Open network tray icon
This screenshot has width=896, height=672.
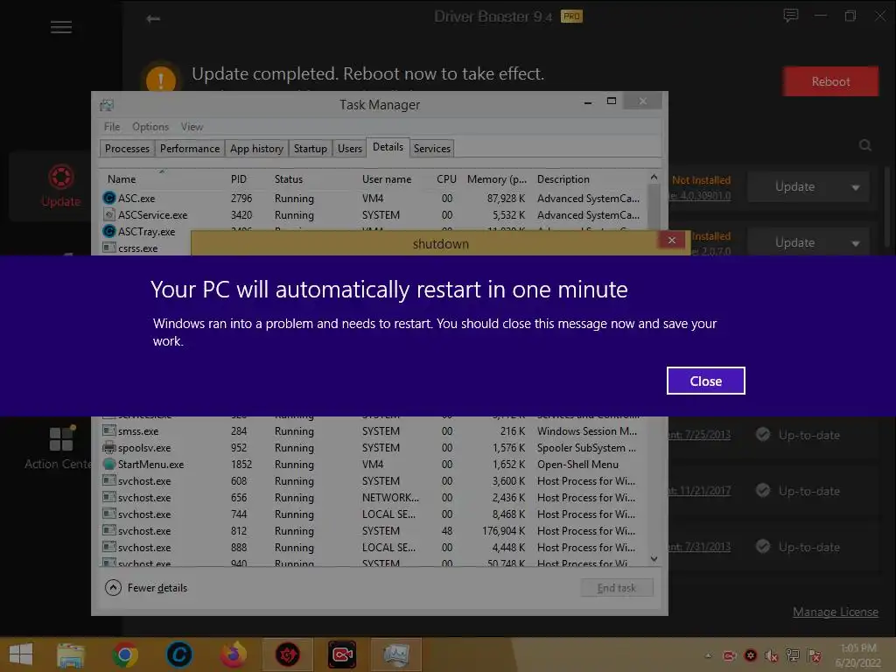pyautogui.click(x=793, y=655)
